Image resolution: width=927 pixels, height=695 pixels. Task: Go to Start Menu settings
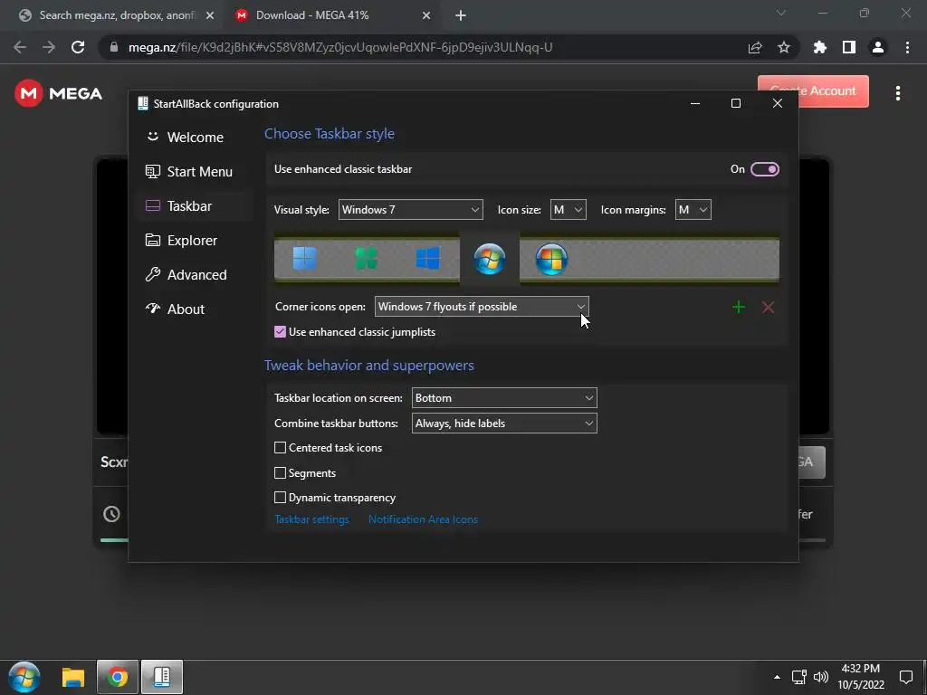coord(194,171)
